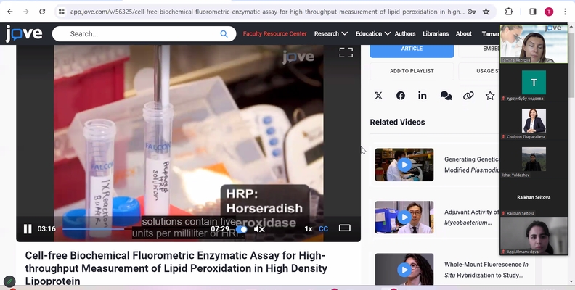Add video to favorites star
This screenshot has height=290, width=575.
[x=490, y=96]
